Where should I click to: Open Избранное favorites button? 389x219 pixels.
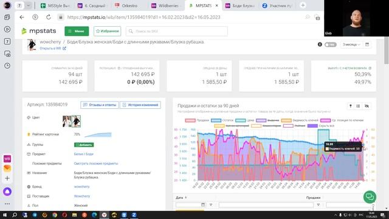tap(107, 31)
